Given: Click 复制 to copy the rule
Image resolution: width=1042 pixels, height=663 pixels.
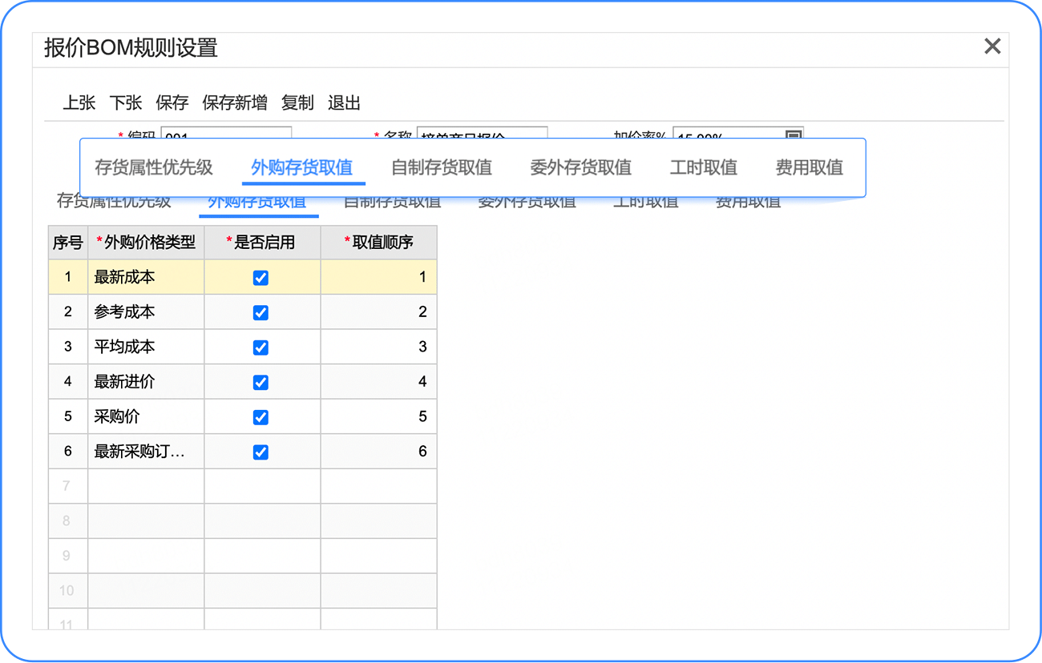Looking at the screenshot, I should [297, 102].
